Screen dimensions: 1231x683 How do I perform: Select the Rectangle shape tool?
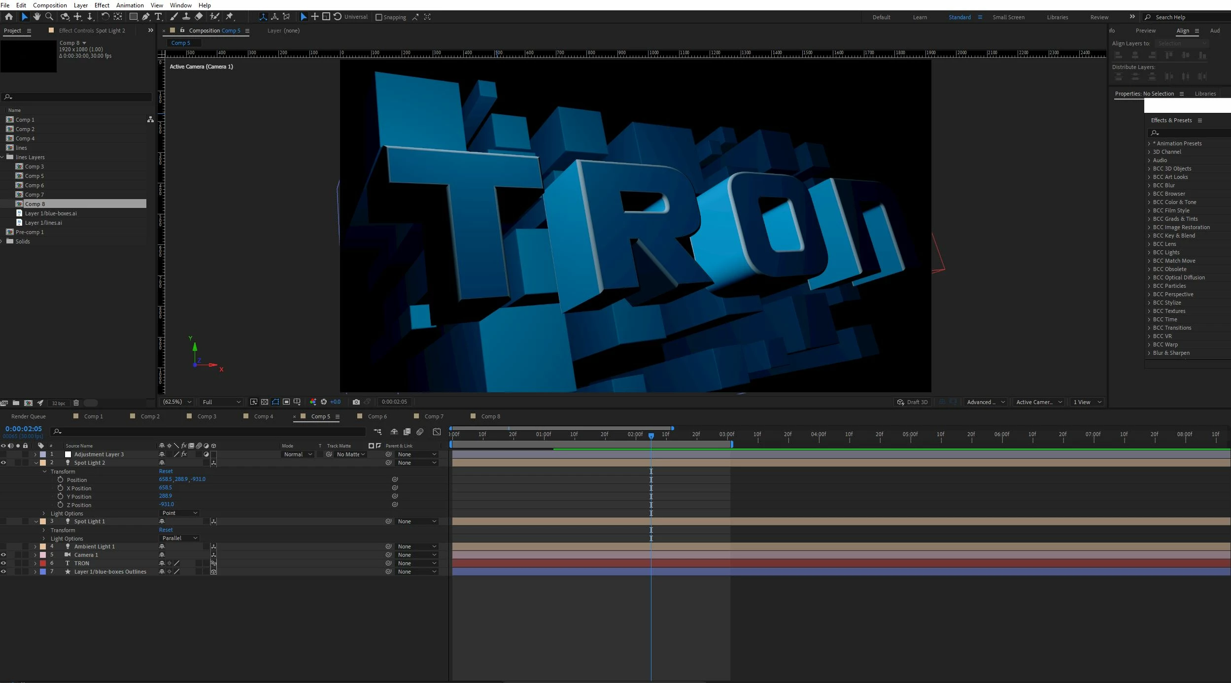coord(133,17)
